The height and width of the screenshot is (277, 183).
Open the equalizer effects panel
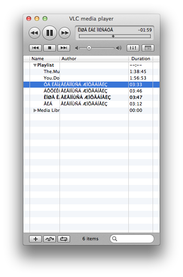[x=133, y=48]
